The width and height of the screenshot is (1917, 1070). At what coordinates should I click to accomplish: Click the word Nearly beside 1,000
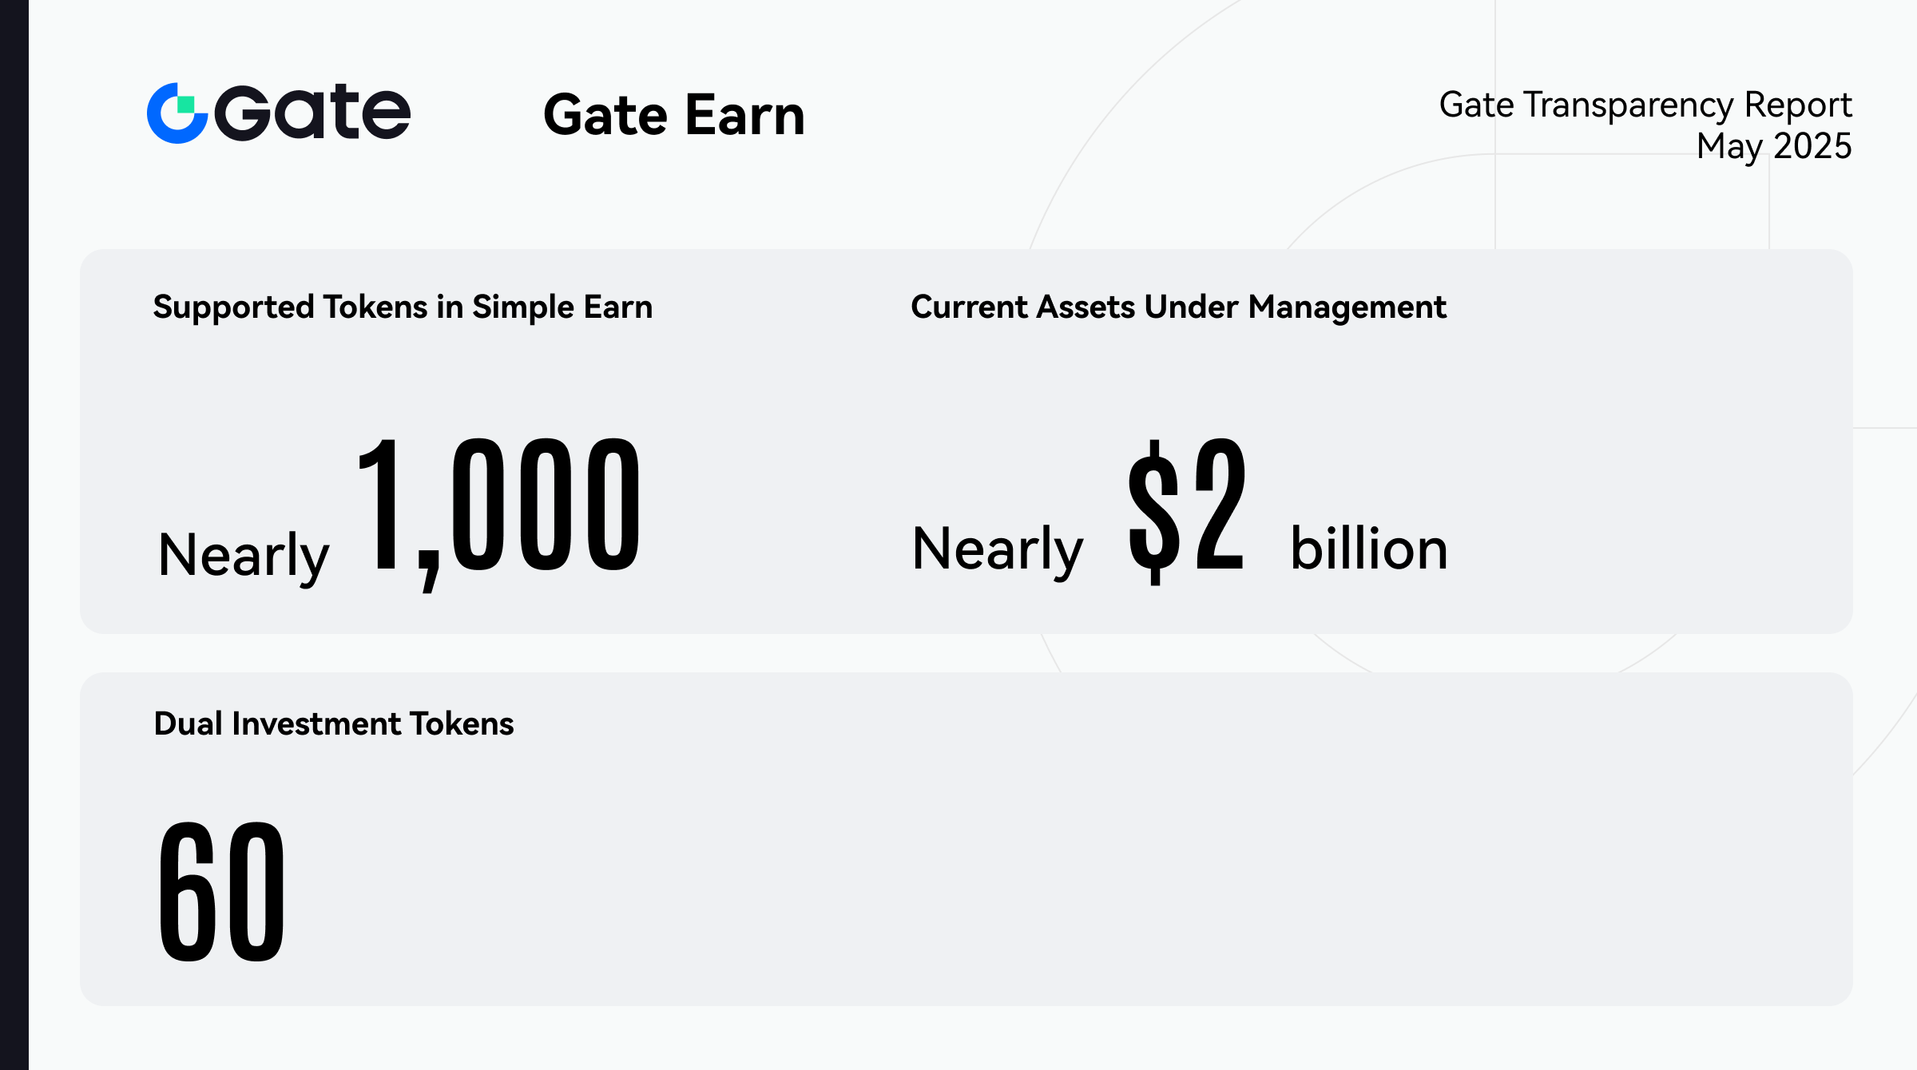pyautogui.click(x=243, y=555)
